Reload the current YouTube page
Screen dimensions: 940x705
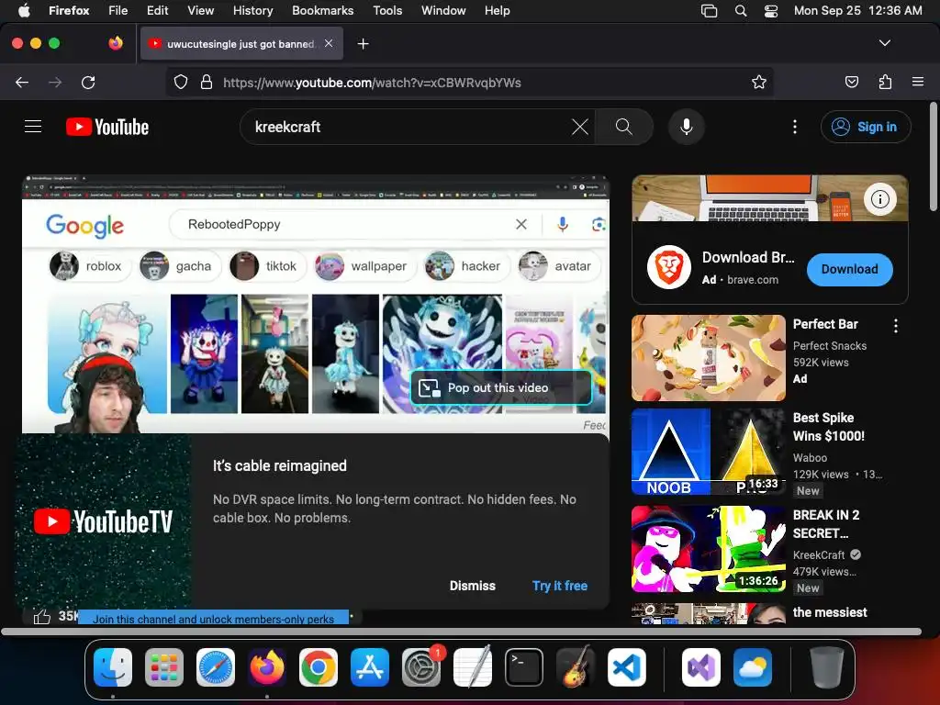pos(88,82)
